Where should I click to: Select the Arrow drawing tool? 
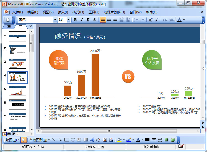click(x=60, y=140)
